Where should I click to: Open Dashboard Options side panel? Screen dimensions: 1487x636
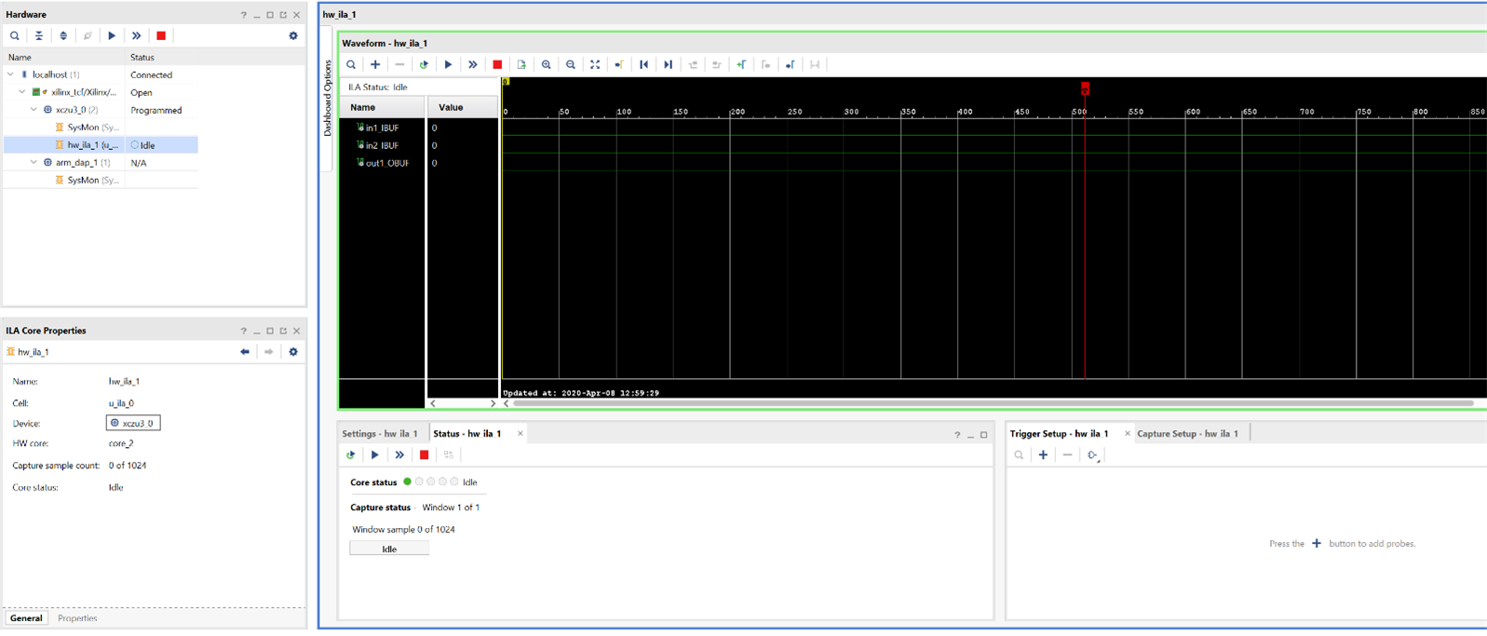328,99
